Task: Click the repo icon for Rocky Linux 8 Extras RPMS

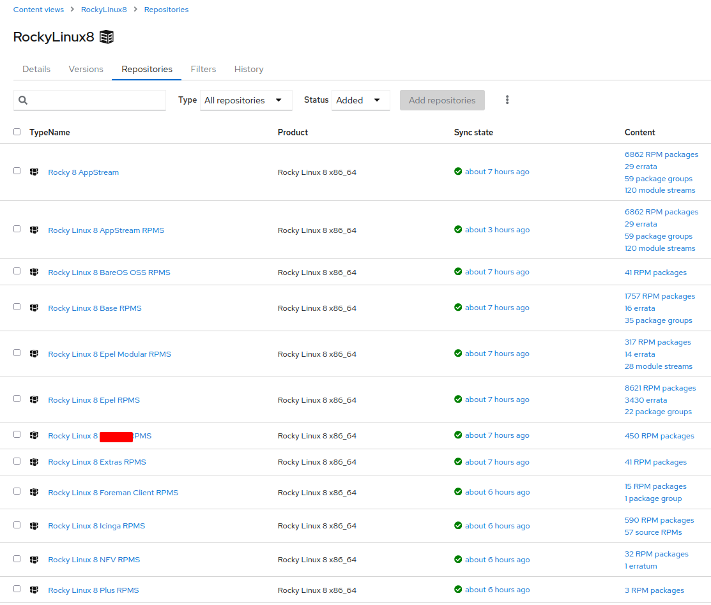Action: click(34, 462)
